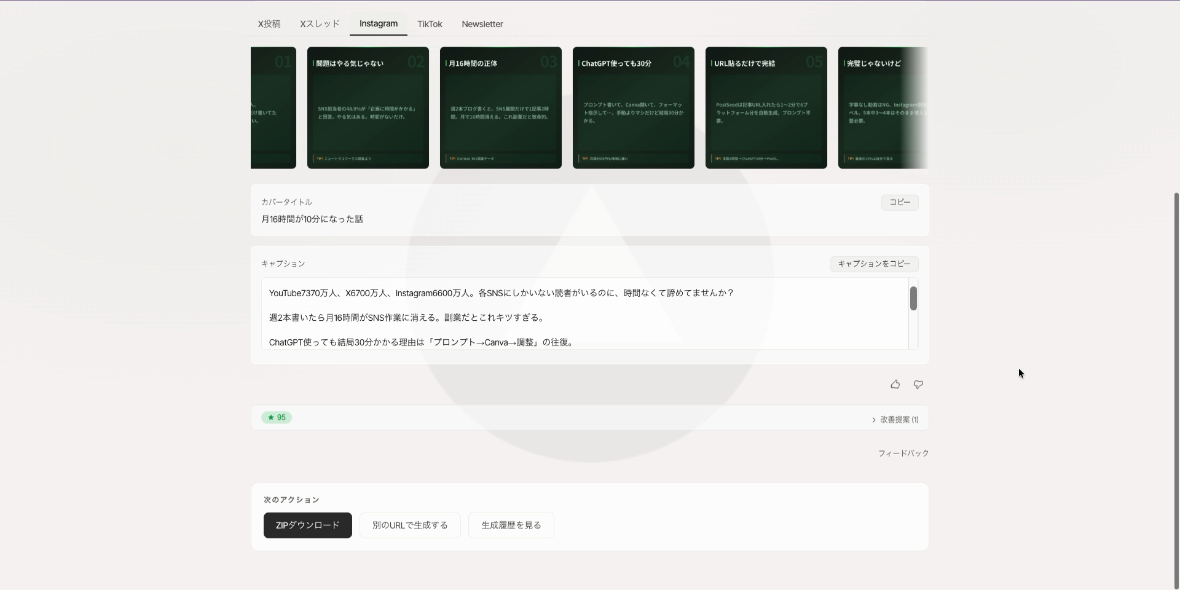The width and height of the screenshot is (1180, 590).
Task: Select slide 03 月16時間の正体 thumbnail
Action: (x=501, y=108)
